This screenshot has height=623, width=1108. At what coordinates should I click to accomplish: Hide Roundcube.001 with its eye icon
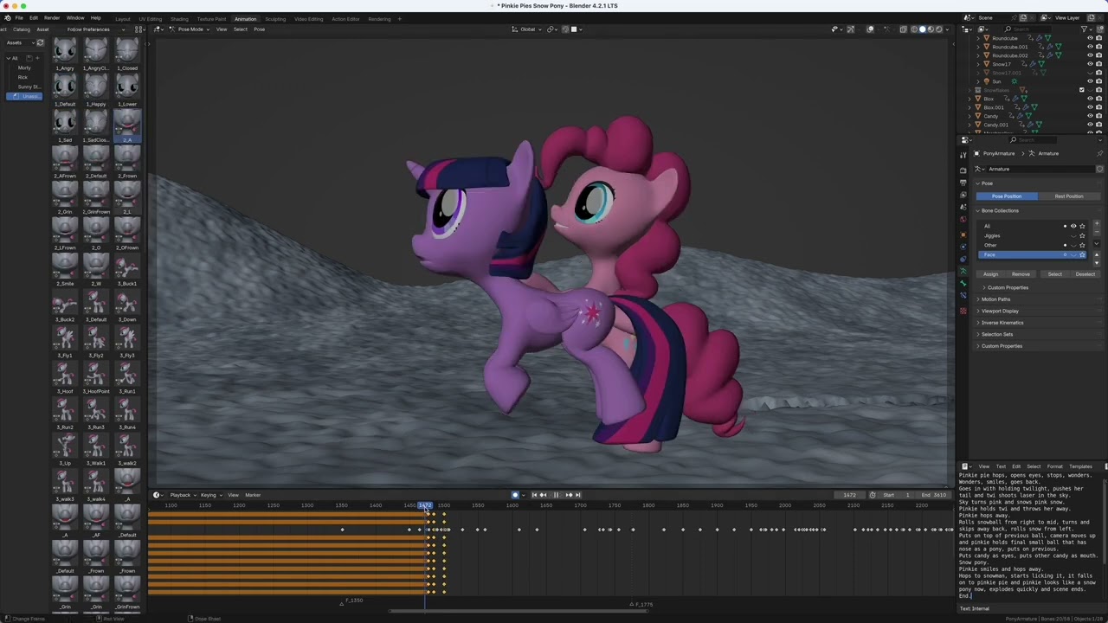(x=1090, y=47)
